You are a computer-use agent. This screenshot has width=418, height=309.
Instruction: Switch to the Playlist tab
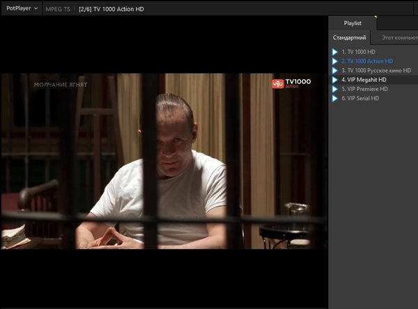click(353, 23)
